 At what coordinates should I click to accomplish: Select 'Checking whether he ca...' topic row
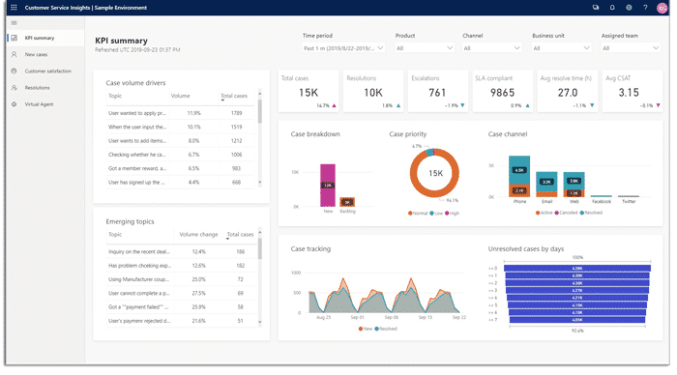(181, 155)
